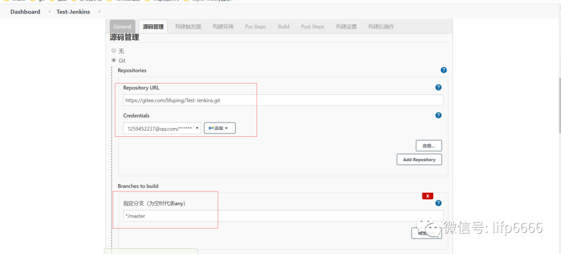Screen dimensions: 561x254
Task: Click the Repositories label
Action: click(x=132, y=70)
